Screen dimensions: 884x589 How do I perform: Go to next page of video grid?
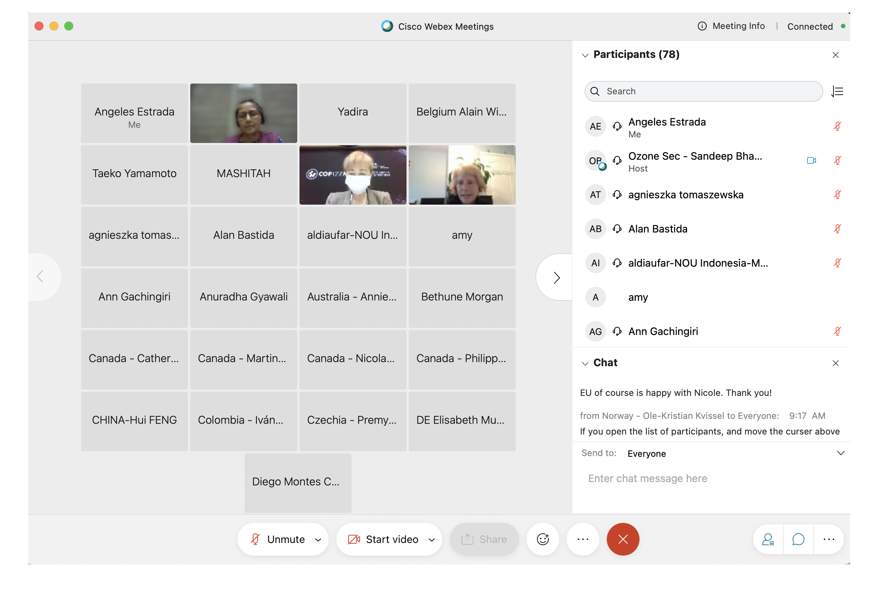(x=556, y=277)
